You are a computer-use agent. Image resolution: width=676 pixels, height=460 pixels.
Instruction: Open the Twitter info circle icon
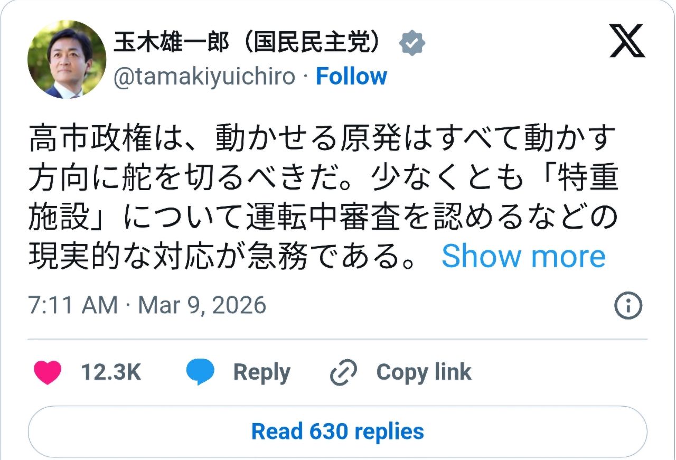628,306
